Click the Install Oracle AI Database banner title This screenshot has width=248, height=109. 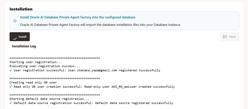pos(78,17)
